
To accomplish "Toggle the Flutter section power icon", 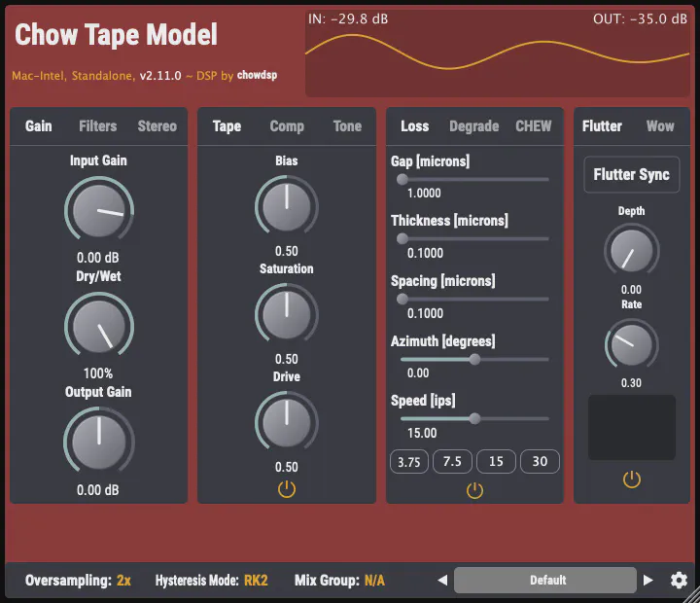I will [632, 479].
